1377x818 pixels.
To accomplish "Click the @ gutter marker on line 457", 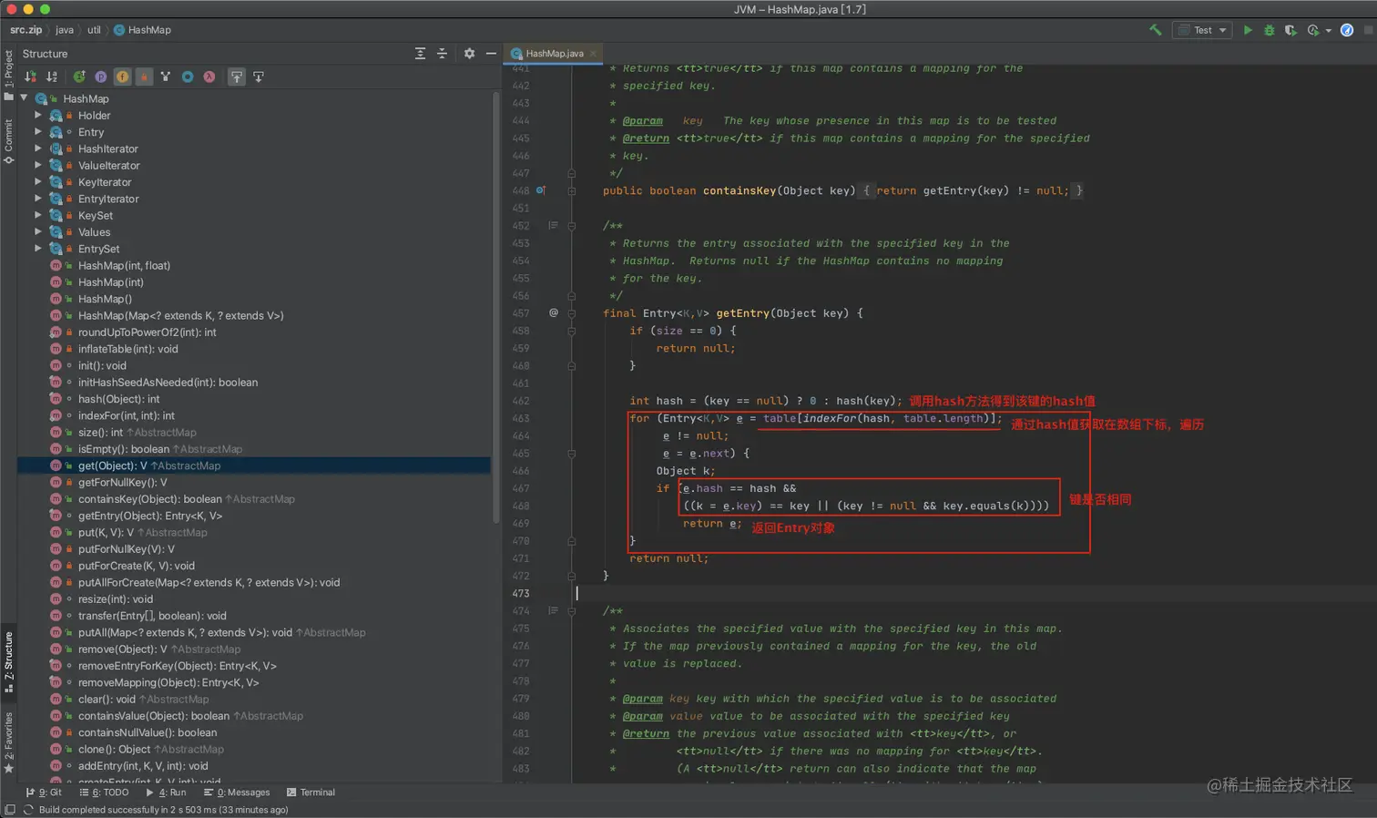I will click(x=553, y=312).
